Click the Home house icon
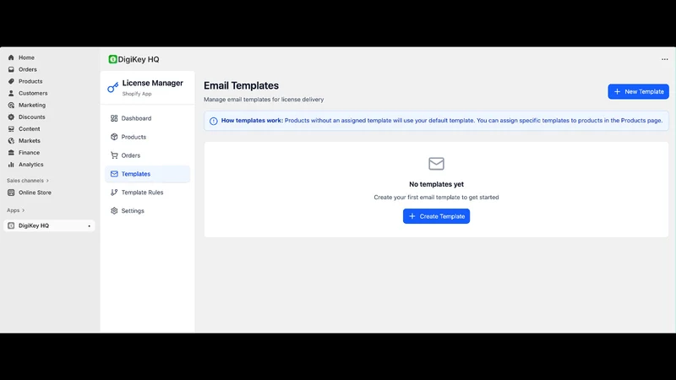The width and height of the screenshot is (676, 380). [11, 57]
